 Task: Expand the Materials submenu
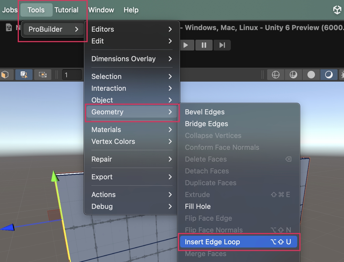[x=131, y=130]
